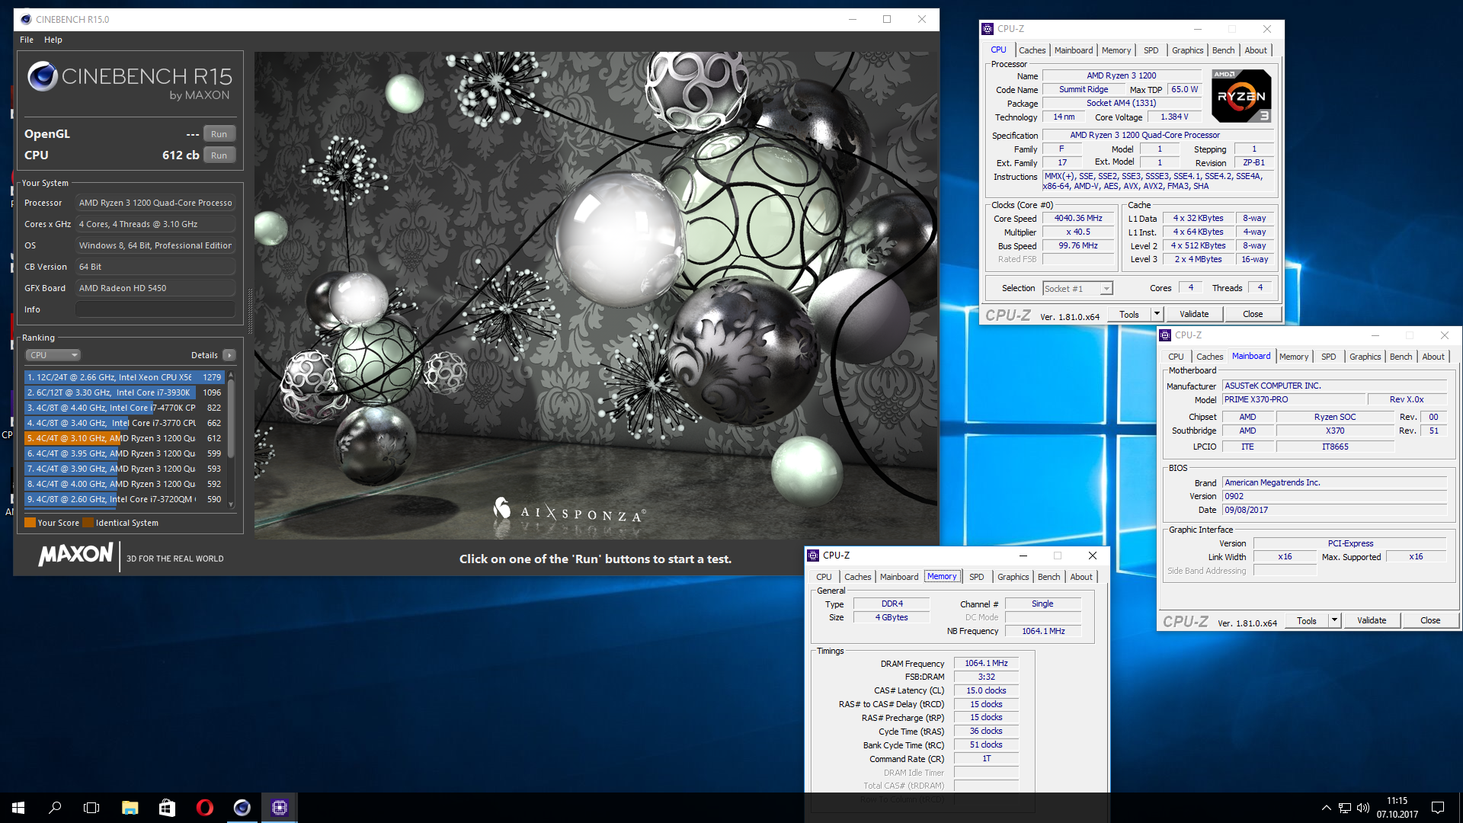Viewport: 1463px width, 823px height.
Task: Open the network tray icon
Action: pyautogui.click(x=1345, y=808)
